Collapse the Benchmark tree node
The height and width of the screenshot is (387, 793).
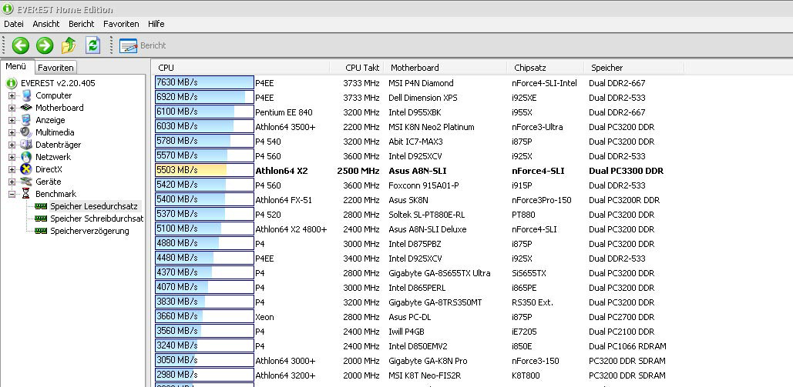tap(12, 194)
